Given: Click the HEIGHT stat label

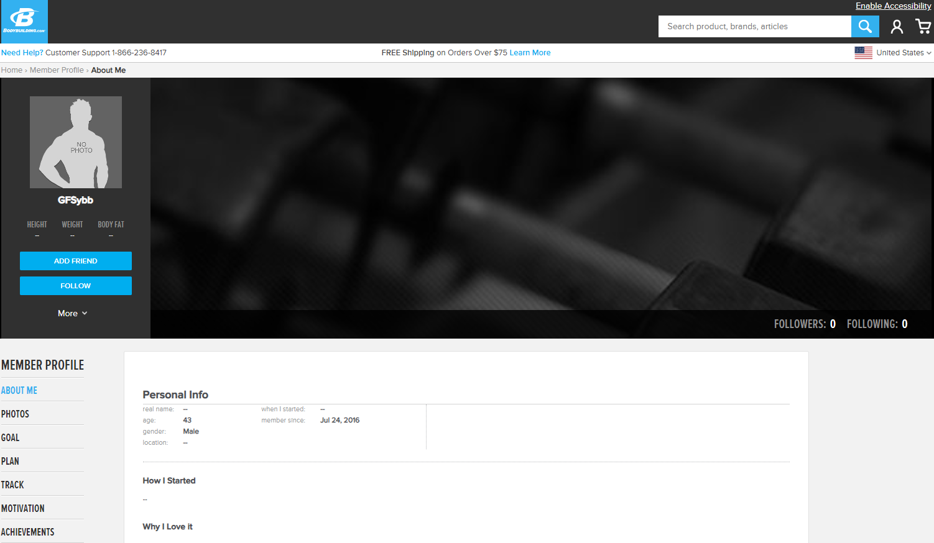Looking at the screenshot, I should pyautogui.click(x=37, y=224).
